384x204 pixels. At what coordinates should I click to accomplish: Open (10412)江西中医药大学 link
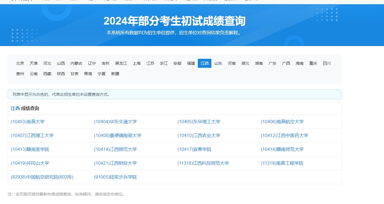pyautogui.click(x=284, y=136)
